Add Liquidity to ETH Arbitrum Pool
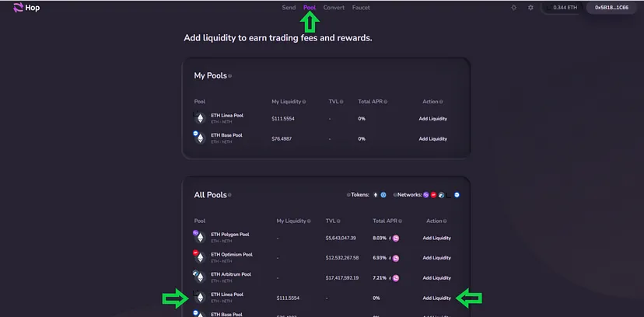This screenshot has width=644, height=317. pos(436,277)
